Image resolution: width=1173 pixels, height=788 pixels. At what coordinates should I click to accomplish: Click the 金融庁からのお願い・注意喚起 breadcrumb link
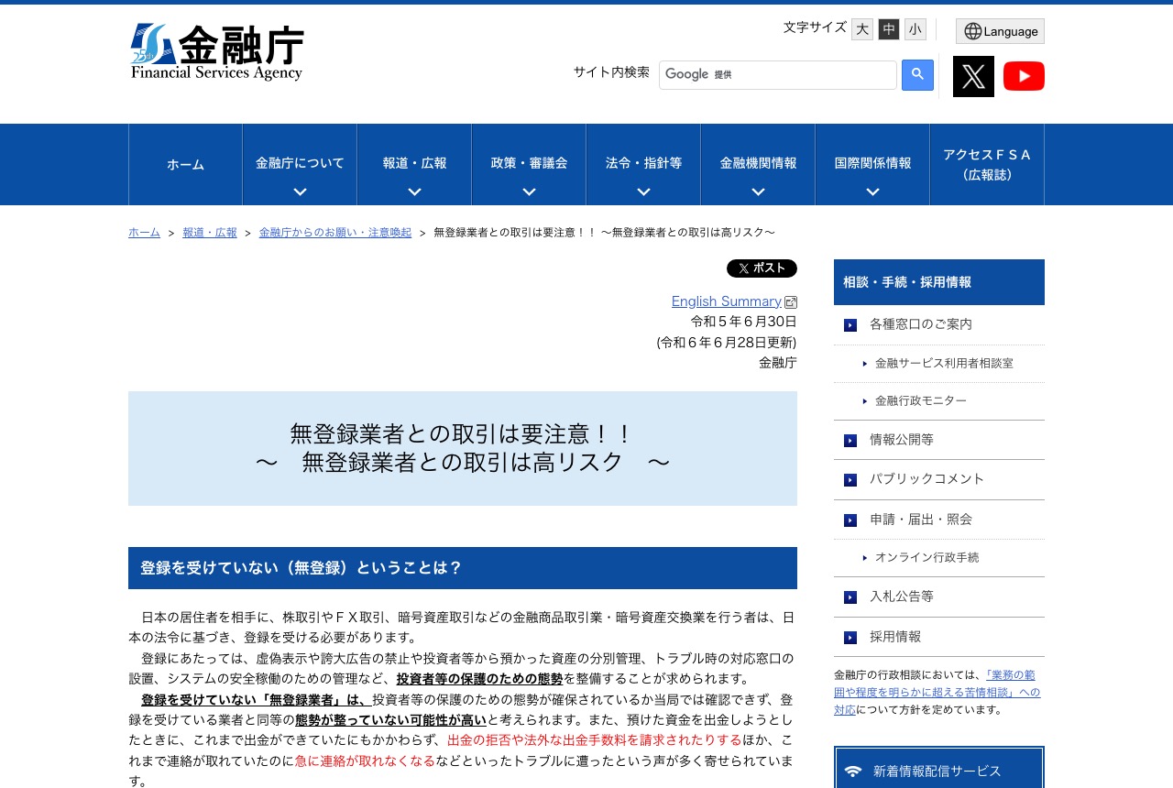click(335, 233)
